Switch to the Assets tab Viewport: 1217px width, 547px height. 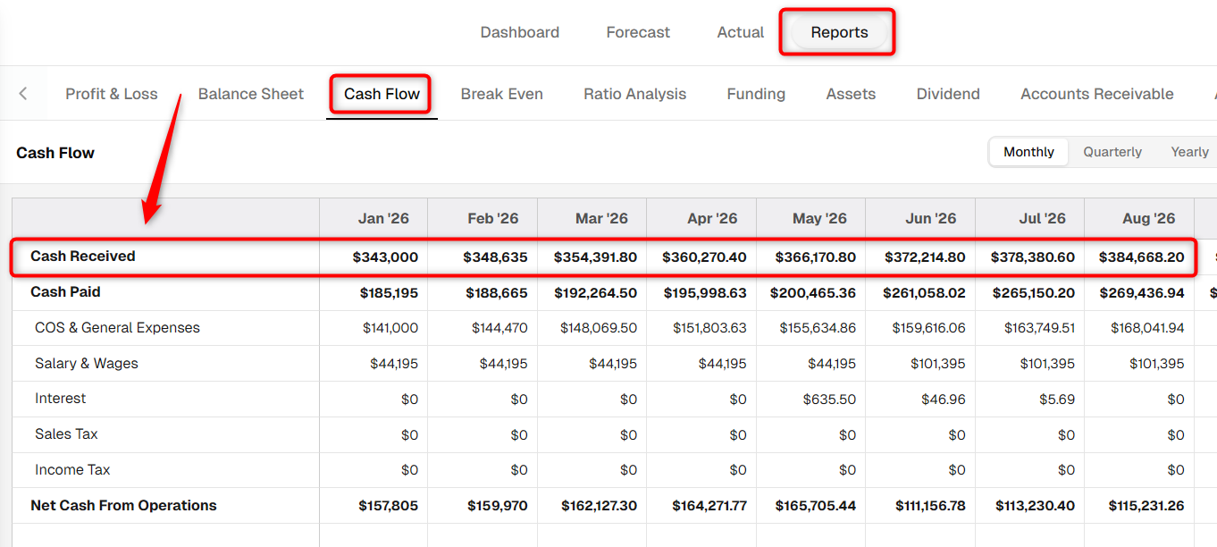tap(851, 94)
